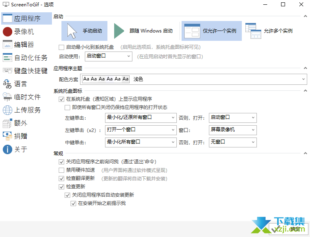Click the 手动启动 cursor arrow icon
The height and width of the screenshot is (237, 310).
click(72, 31)
